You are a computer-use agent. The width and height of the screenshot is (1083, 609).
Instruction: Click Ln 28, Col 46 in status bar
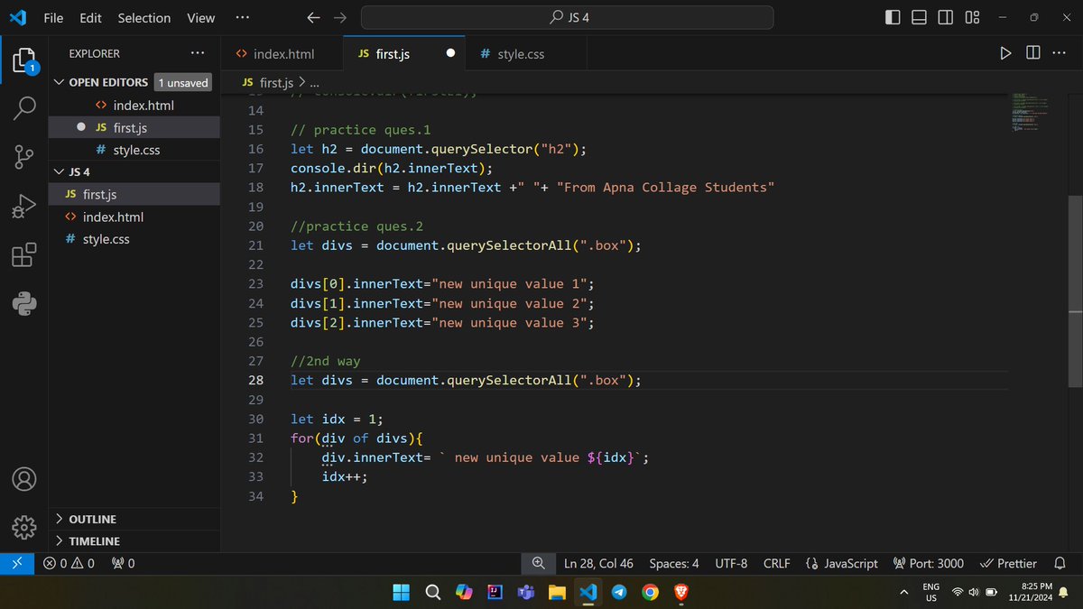coord(598,563)
